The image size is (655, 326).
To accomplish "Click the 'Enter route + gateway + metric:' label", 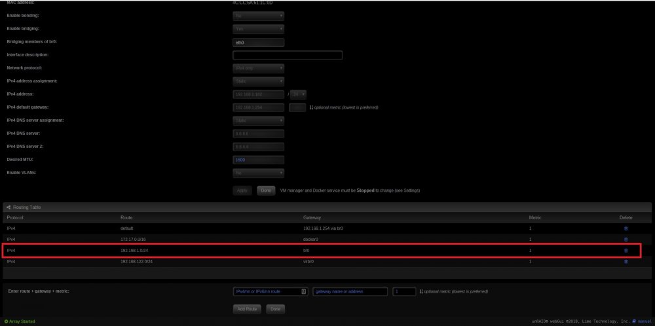I will pos(39,291).
